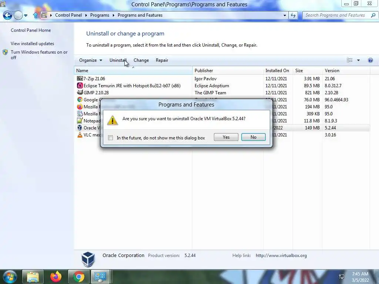
Task: Click Repair in the toolbar
Action: pos(162,60)
